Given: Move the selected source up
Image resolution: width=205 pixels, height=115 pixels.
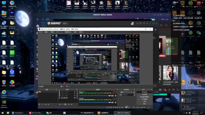Looking at the screenshot, I should 69,105.
